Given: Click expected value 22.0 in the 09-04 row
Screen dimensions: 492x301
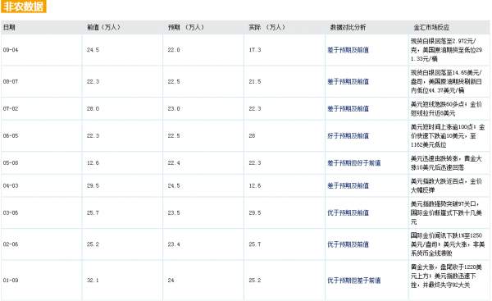Looking at the screenshot, I should tap(174, 50).
